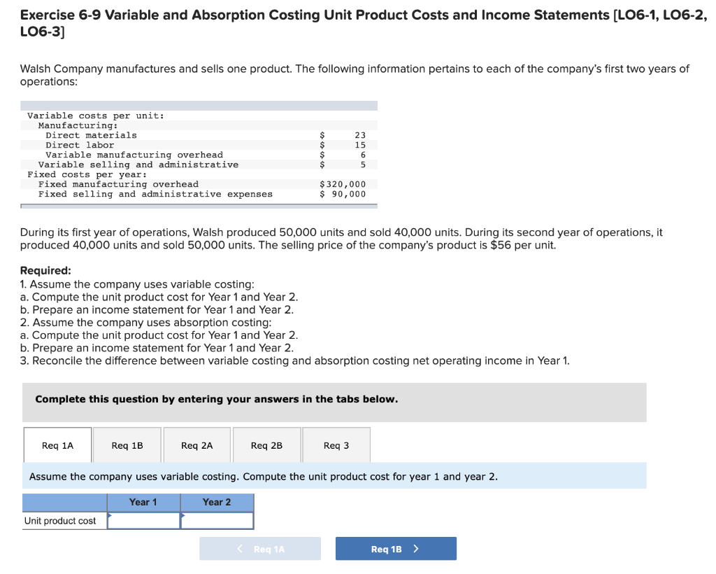
Task: Click the Year 2 column header
Action: click(217, 502)
